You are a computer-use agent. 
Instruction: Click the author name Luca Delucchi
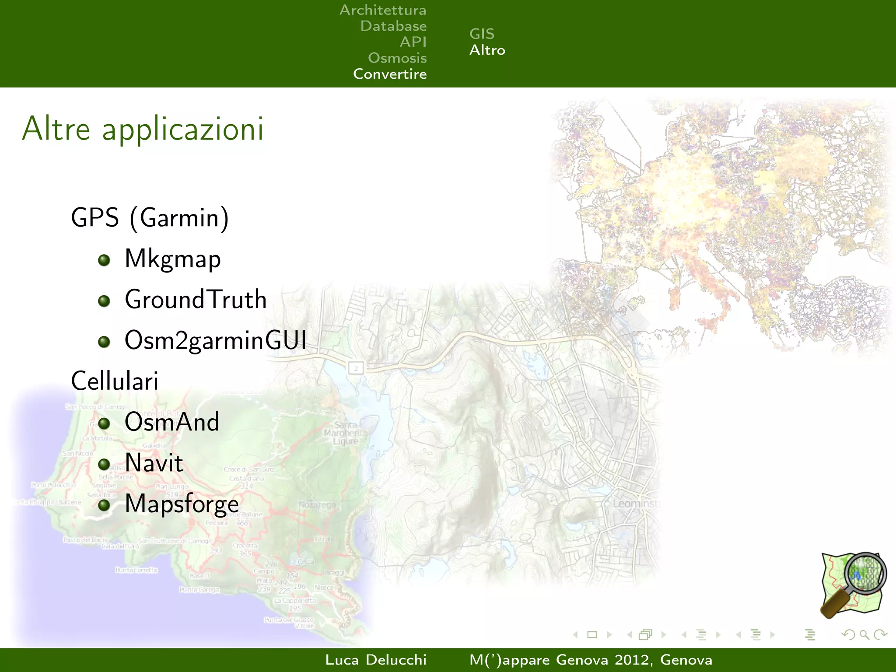coord(376,660)
